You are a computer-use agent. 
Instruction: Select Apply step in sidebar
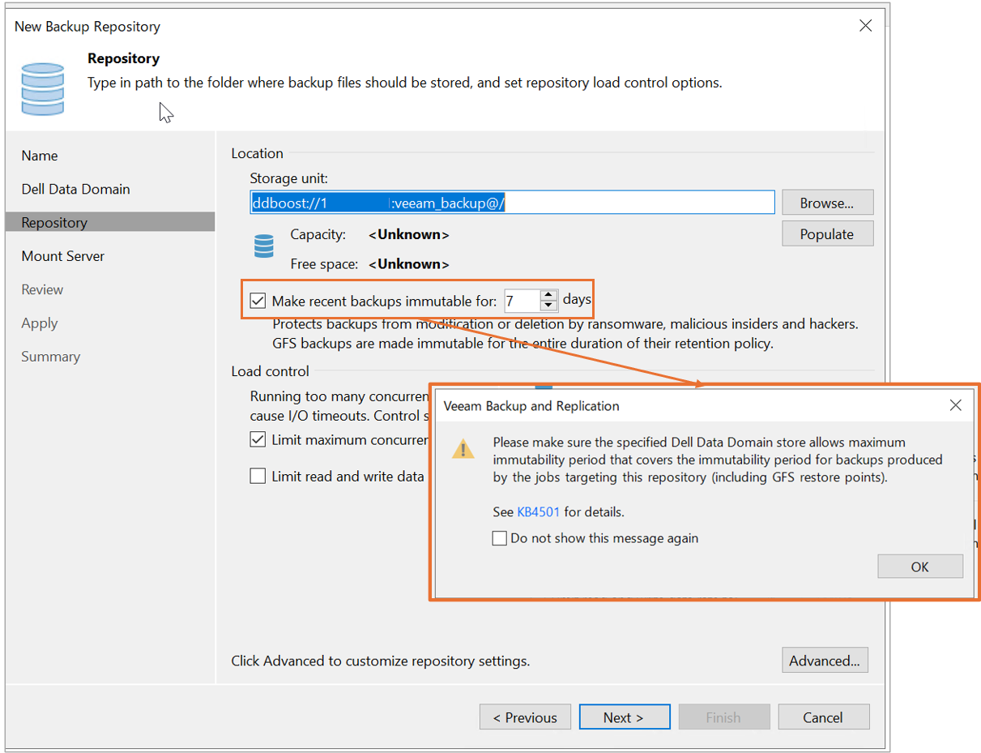tap(40, 323)
